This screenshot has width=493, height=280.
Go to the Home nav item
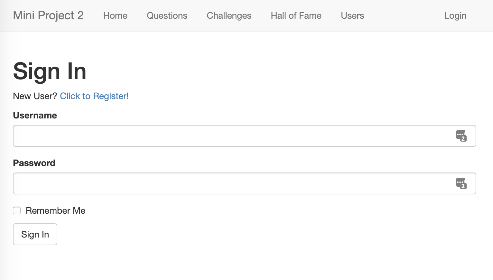point(115,16)
